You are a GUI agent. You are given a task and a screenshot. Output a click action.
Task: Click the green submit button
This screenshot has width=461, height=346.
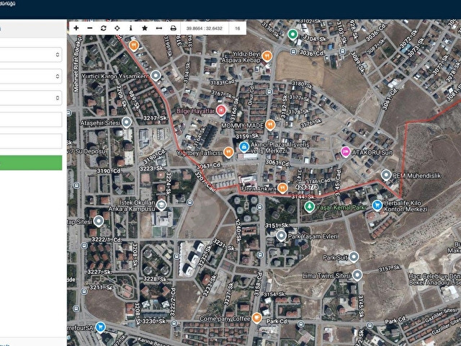coord(31,163)
